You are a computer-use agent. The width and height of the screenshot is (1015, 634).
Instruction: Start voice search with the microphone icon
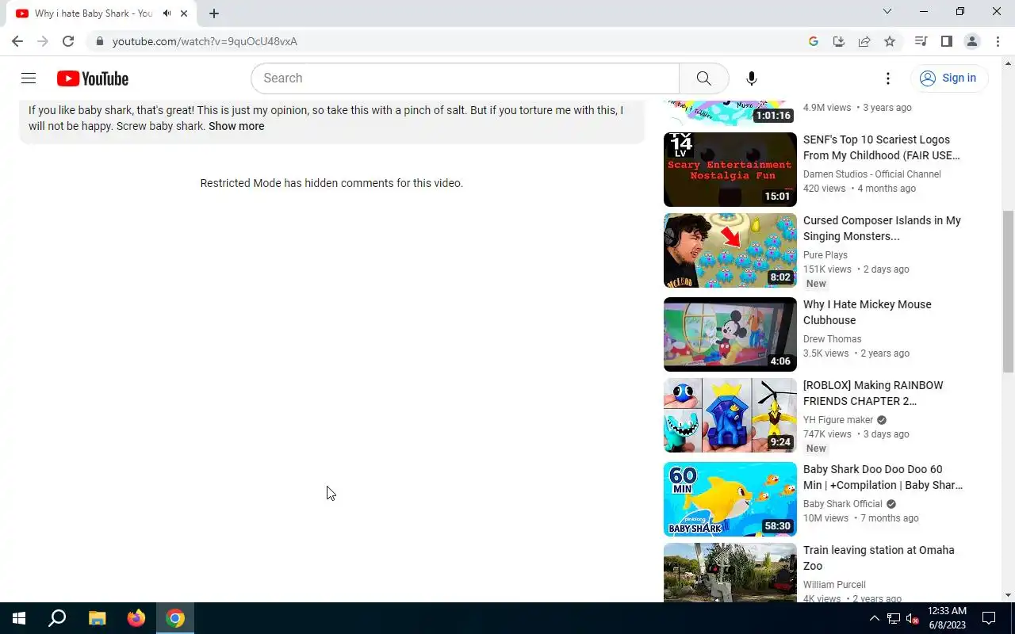752,78
